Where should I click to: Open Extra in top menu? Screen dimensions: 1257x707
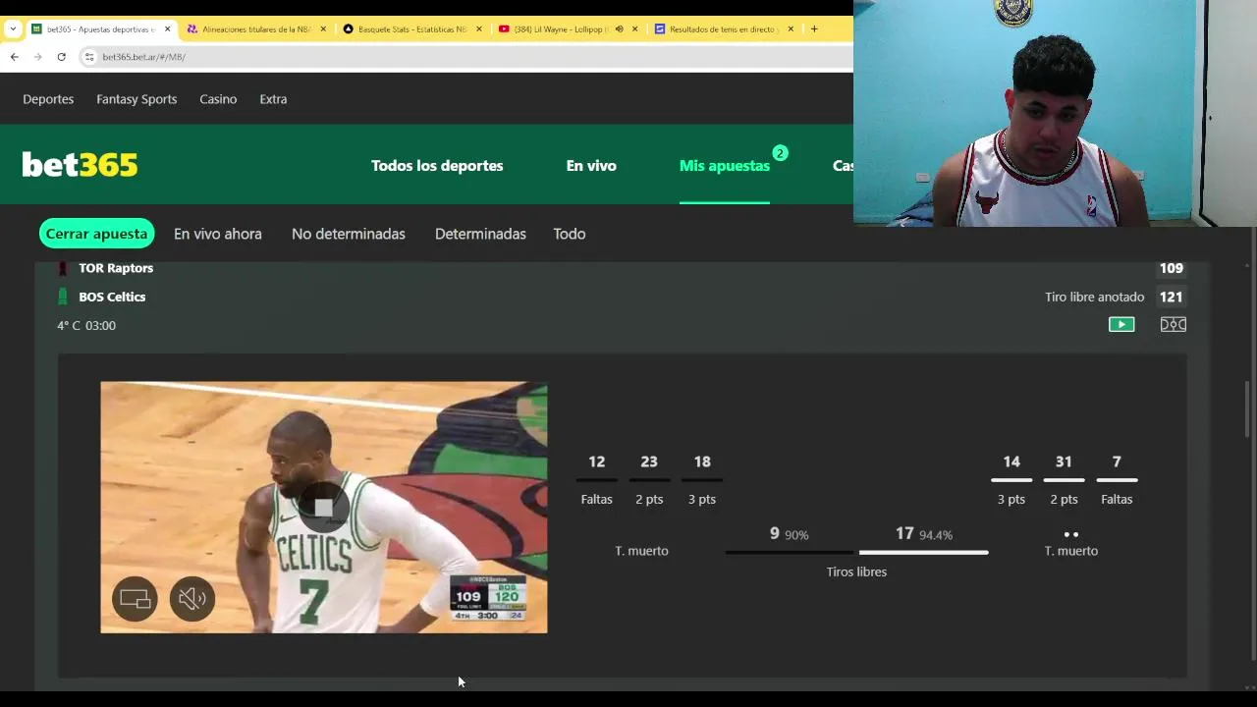[x=273, y=99]
